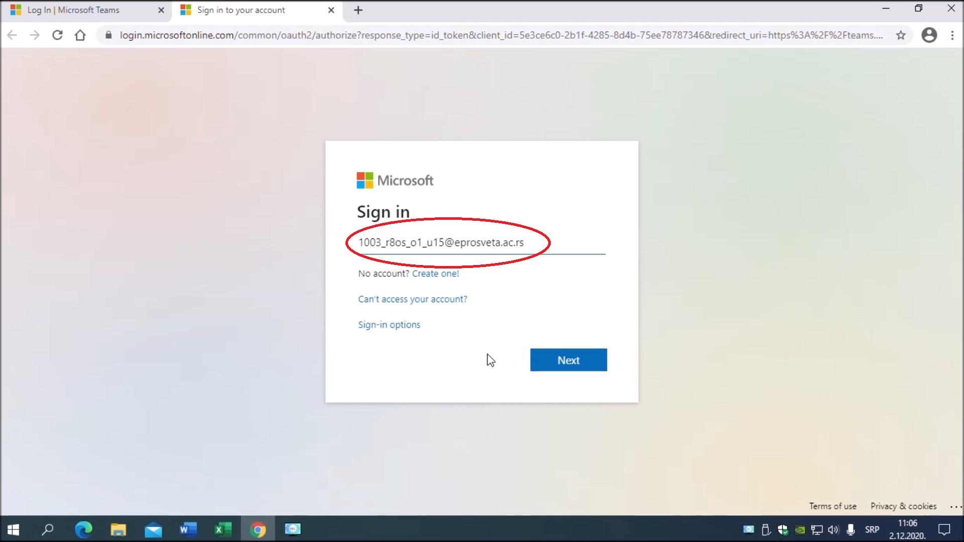Open the browser home page
The image size is (964, 542).
[x=80, y=35]
